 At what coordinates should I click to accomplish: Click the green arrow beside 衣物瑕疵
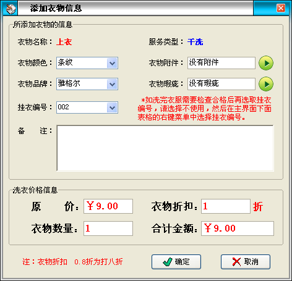(266, 84)
